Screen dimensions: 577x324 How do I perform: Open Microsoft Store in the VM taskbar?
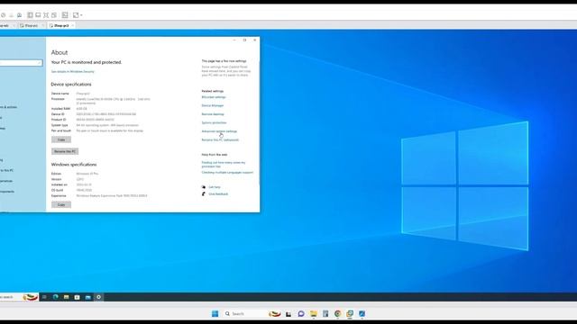77,297
